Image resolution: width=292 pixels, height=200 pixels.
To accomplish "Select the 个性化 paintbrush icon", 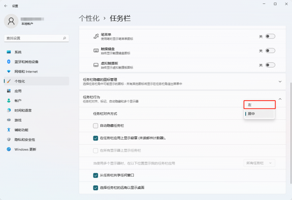I will click(x=9, y=81).
